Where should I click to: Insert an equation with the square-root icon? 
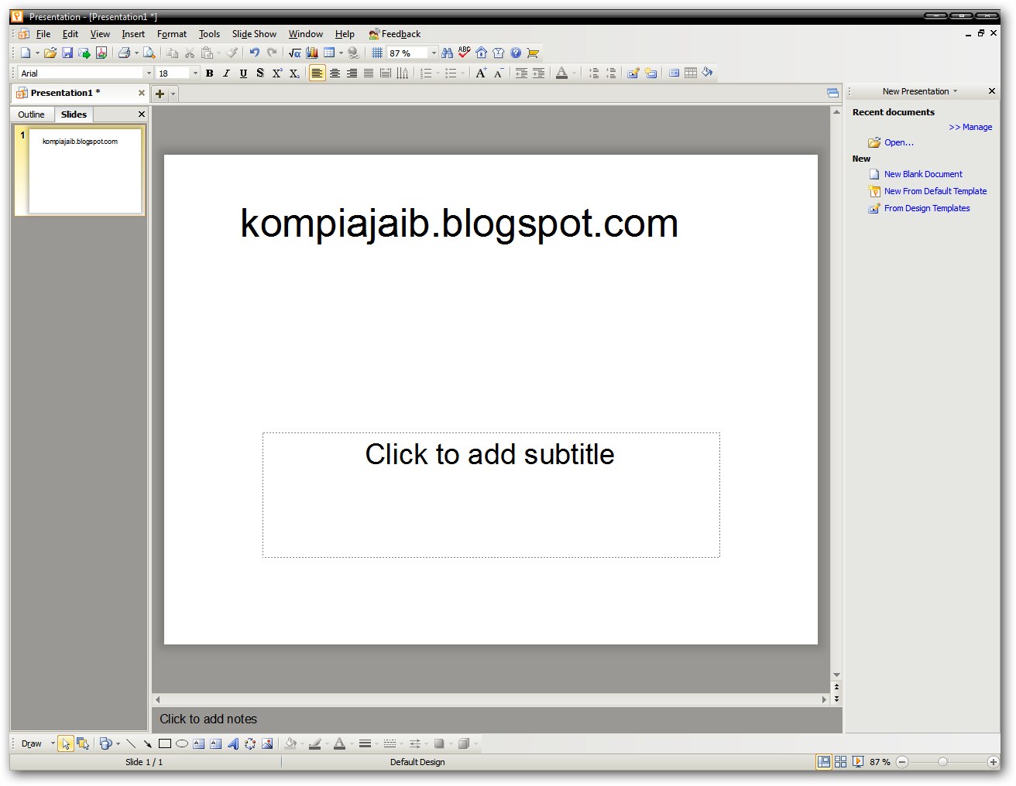click(x=295, y=53)
